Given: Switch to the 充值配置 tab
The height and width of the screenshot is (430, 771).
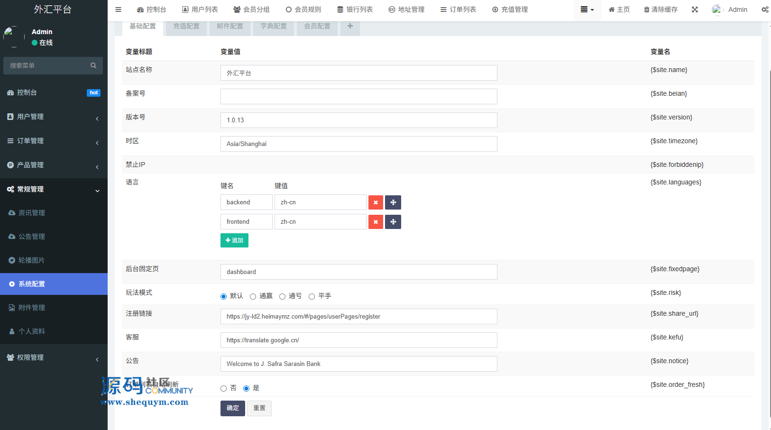Looking at the screenshot, I should [186, 26].
